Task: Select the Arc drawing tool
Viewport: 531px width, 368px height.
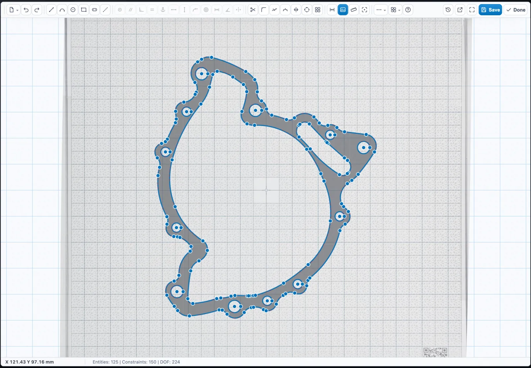Action: [x=62, y=10]
